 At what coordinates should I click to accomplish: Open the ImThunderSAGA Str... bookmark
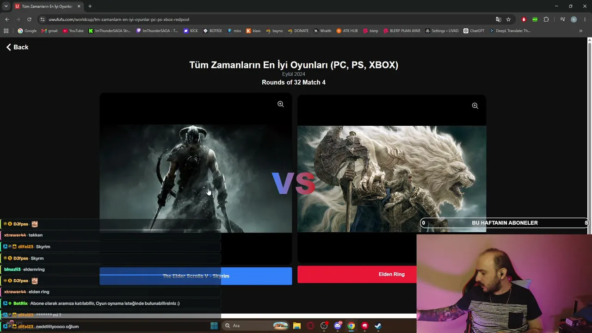coord(110,31)
